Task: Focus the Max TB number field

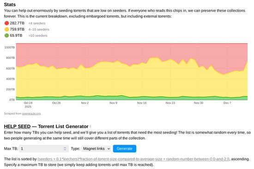Action: coord(44,149)
